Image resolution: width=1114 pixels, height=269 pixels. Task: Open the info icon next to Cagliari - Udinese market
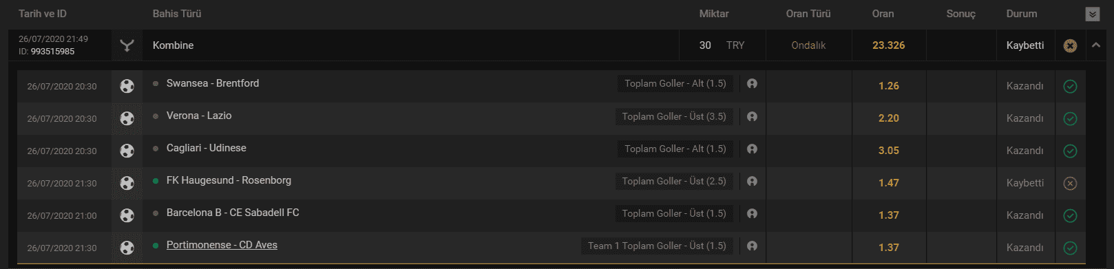coord(752,148)
